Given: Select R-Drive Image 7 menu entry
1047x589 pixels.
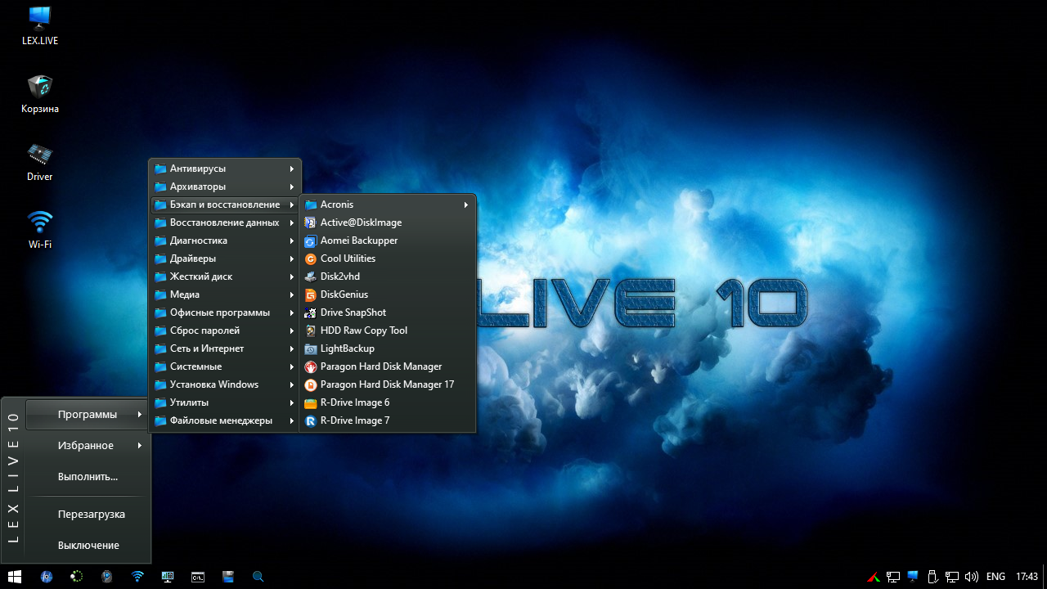Looking at the screenshot, I should point(354,420).
